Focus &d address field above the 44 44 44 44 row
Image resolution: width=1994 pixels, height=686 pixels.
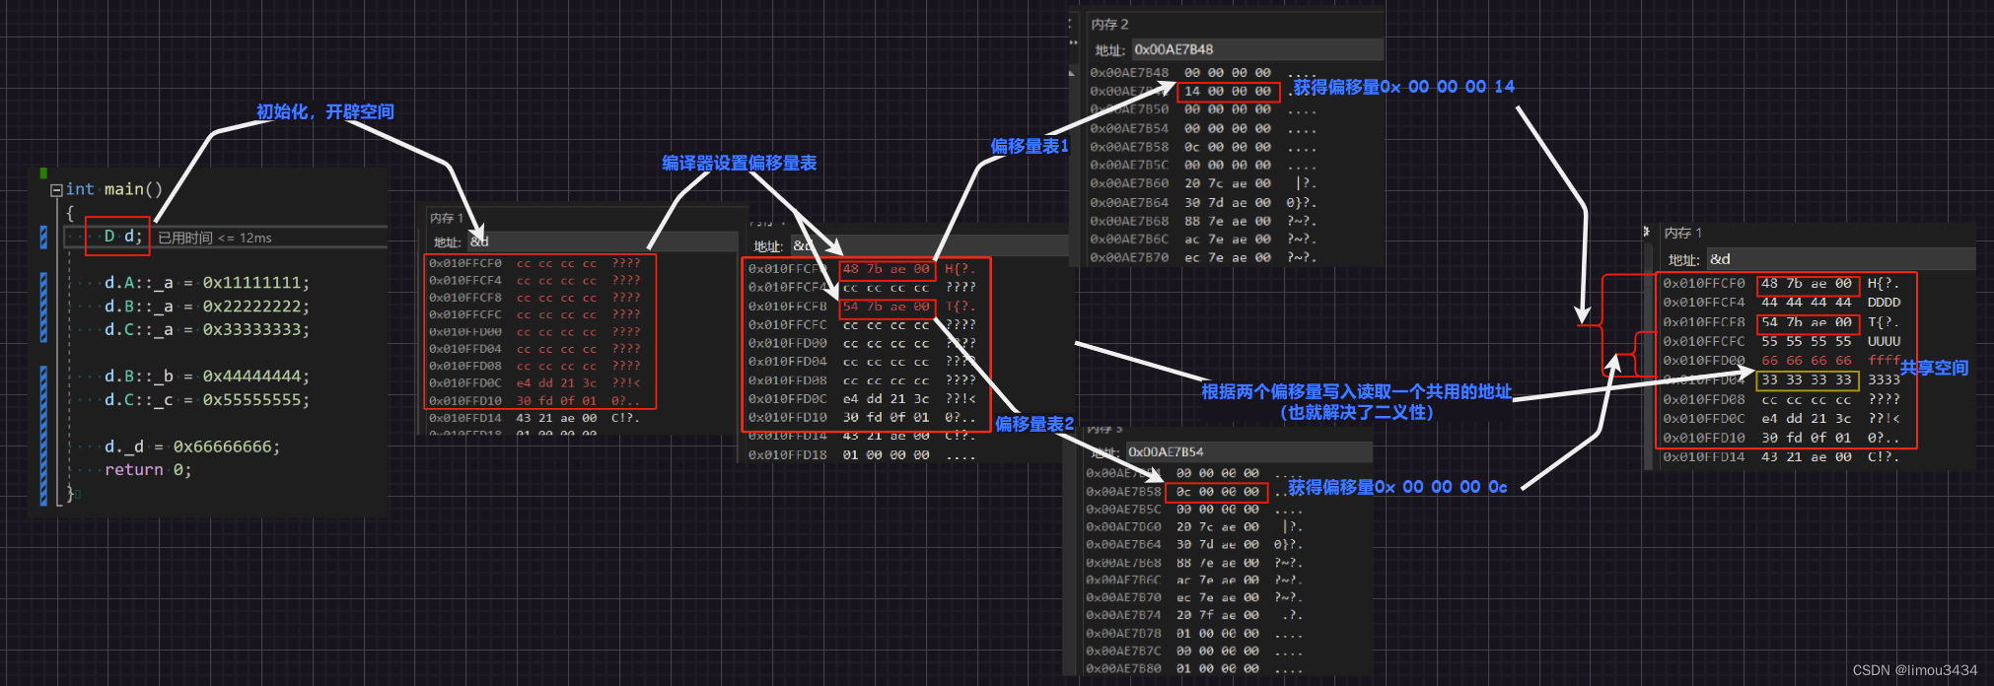point(1840,259)
